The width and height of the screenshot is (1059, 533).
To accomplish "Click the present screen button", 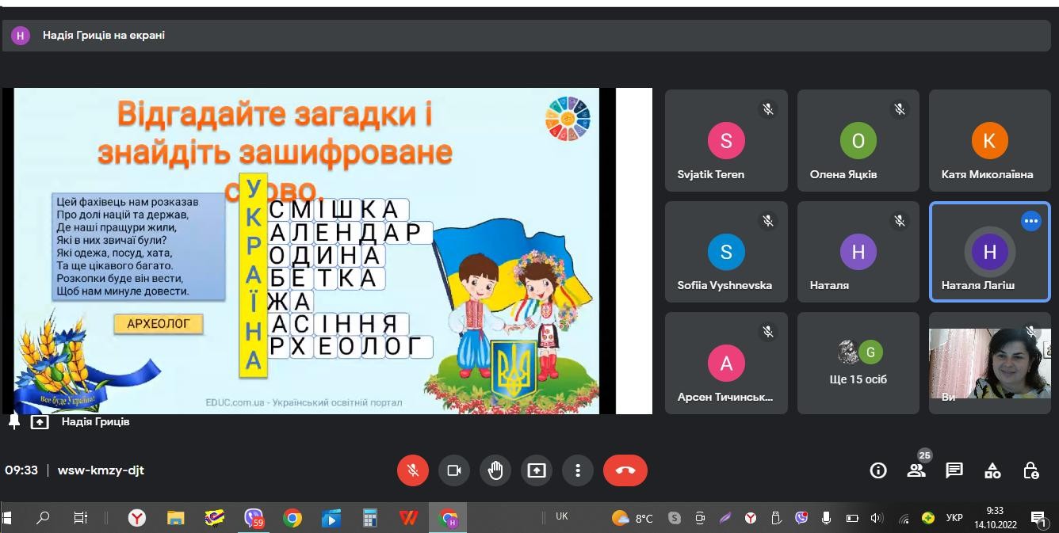I will point(537,470).
